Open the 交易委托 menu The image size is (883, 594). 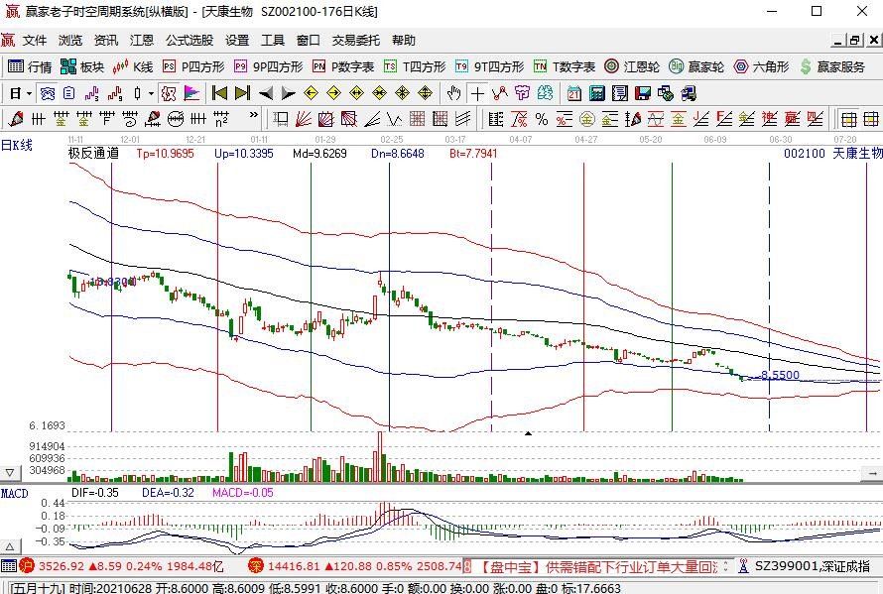coord(356,41)
